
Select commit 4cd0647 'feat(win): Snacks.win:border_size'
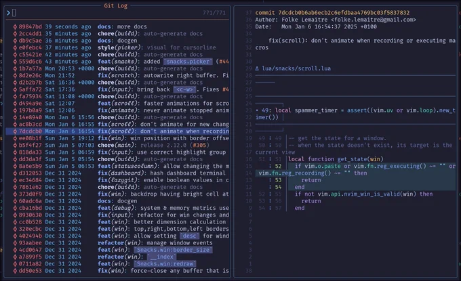click(117, 250)
